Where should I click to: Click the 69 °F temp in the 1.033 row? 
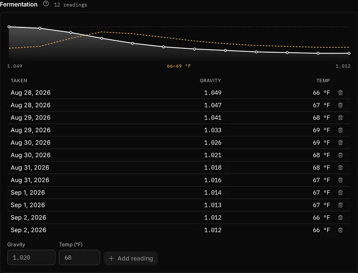pyautogui.click(x=321, y=130)
